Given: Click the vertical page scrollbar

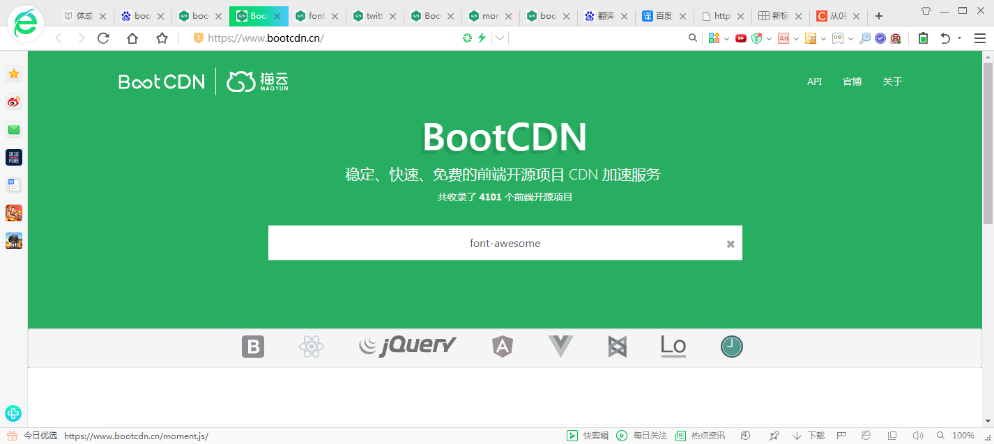Looking at the screenshot, I should click(988, 143).
